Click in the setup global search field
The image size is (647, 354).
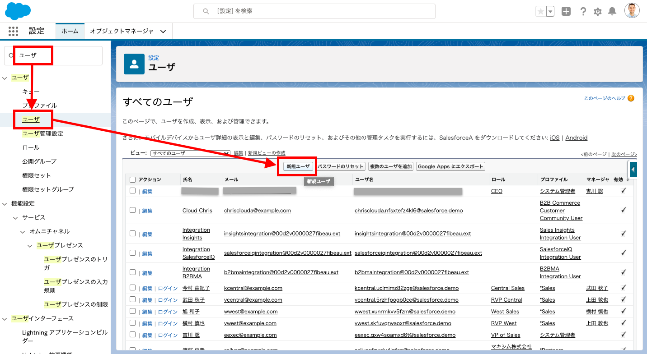[x=314, y=11]
